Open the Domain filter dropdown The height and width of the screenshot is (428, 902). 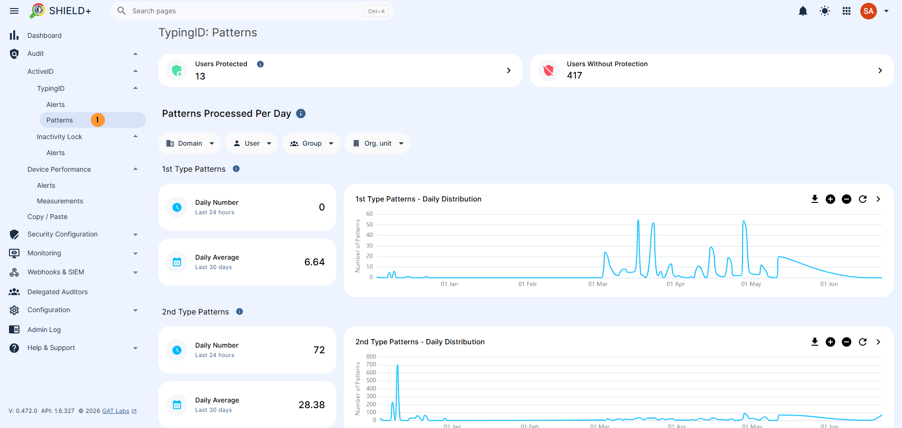190,143
